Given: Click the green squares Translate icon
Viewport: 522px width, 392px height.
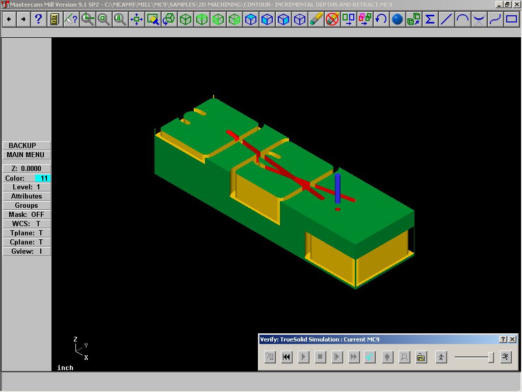Looking at the screenshot, I should (349, 19).
